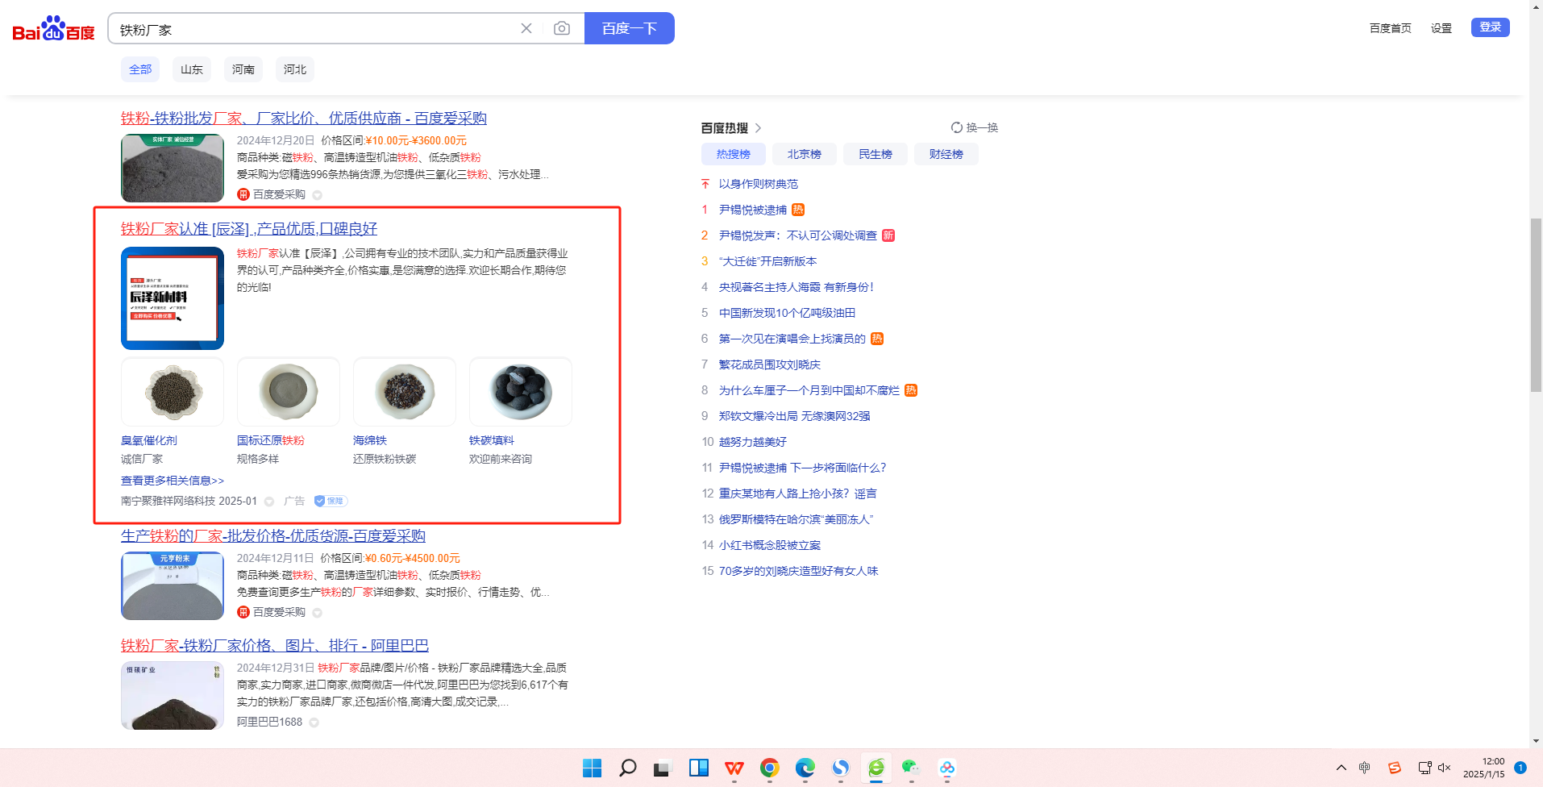Select the 河南 filter tab
This screenshot has width=1543, height=787.
[x=243, y=69]
